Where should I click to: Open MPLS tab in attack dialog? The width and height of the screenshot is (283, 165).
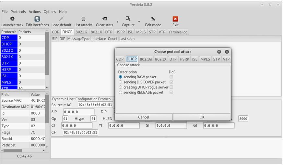tap(205, 59)
